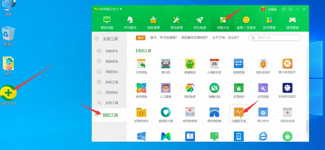Open the green coffee cup tool icon
The image size is (325, 150).
(x=287, y=136)
